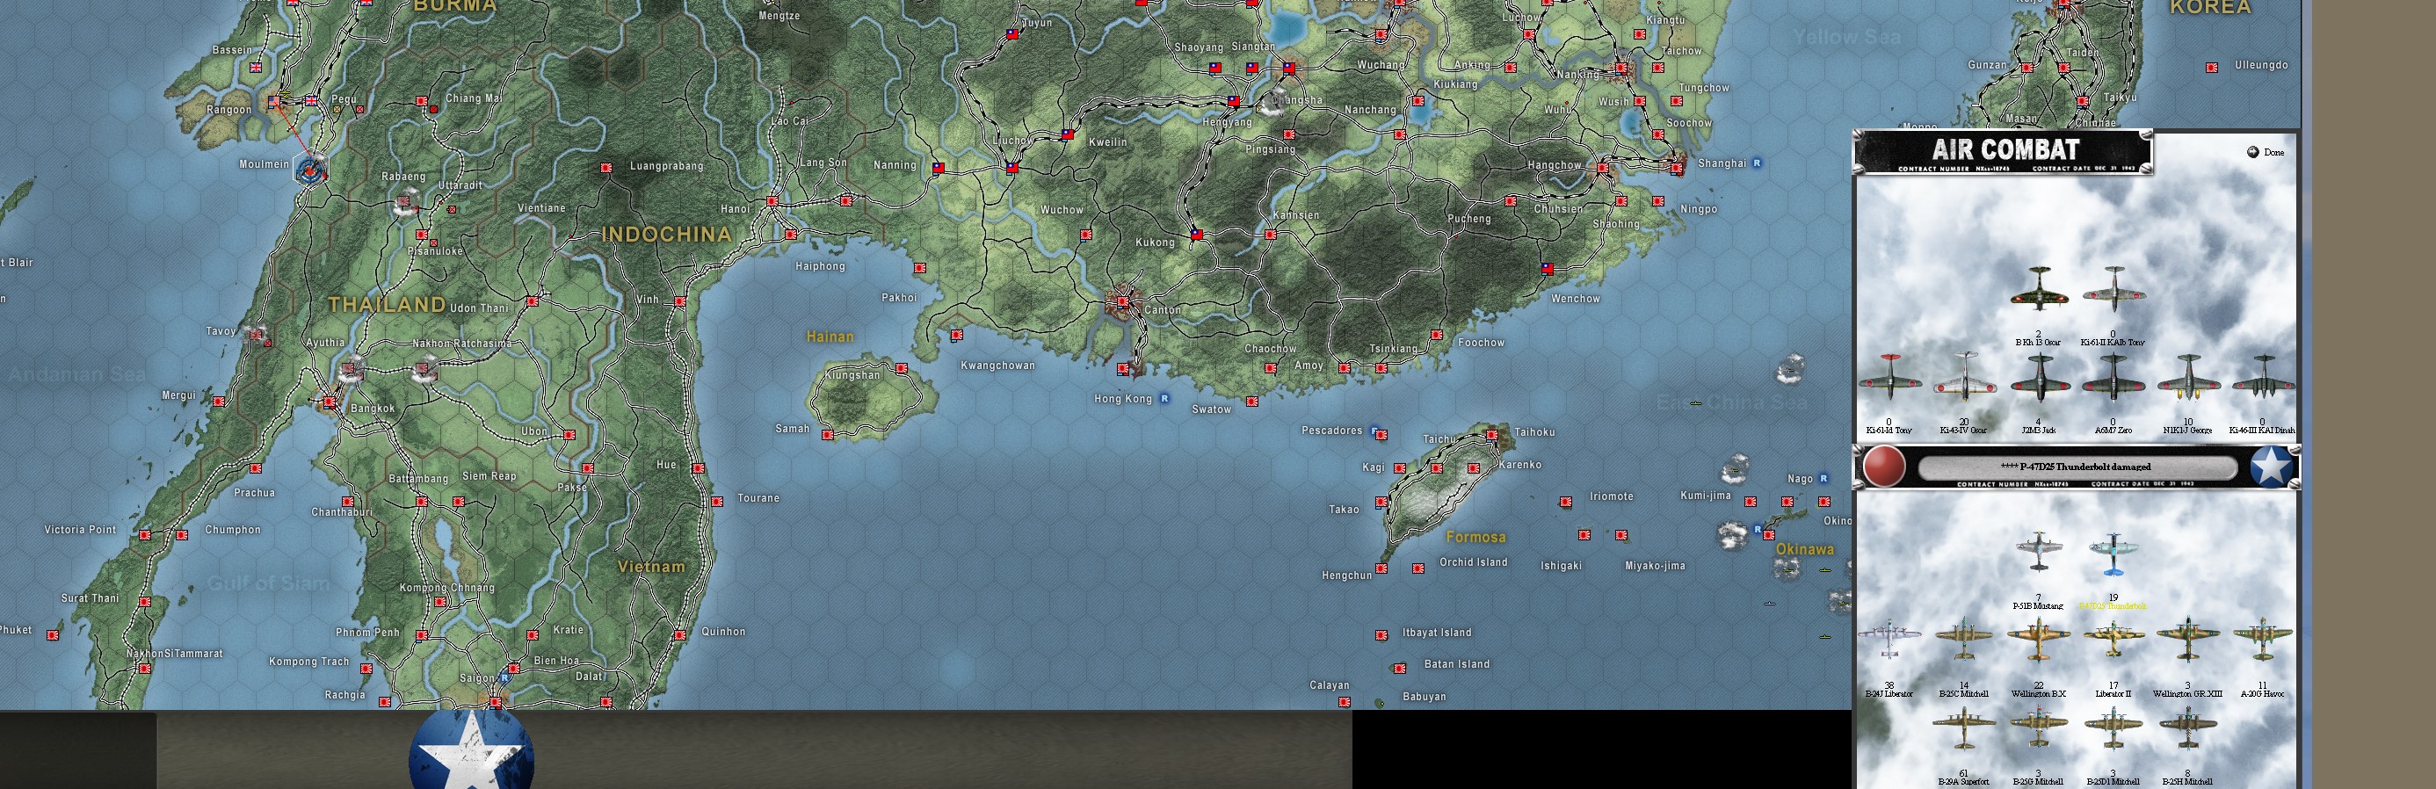Click the US star roundel in combat bar
The image size is (2436, 789).
click(2272, 467)
